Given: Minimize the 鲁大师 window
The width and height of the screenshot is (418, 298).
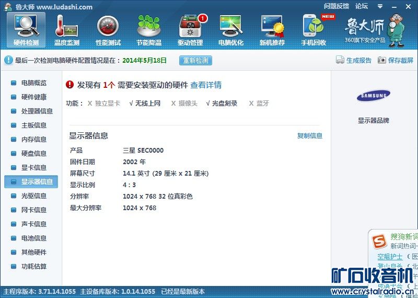Looking at the screenshot, I should (x=394, y=7).
